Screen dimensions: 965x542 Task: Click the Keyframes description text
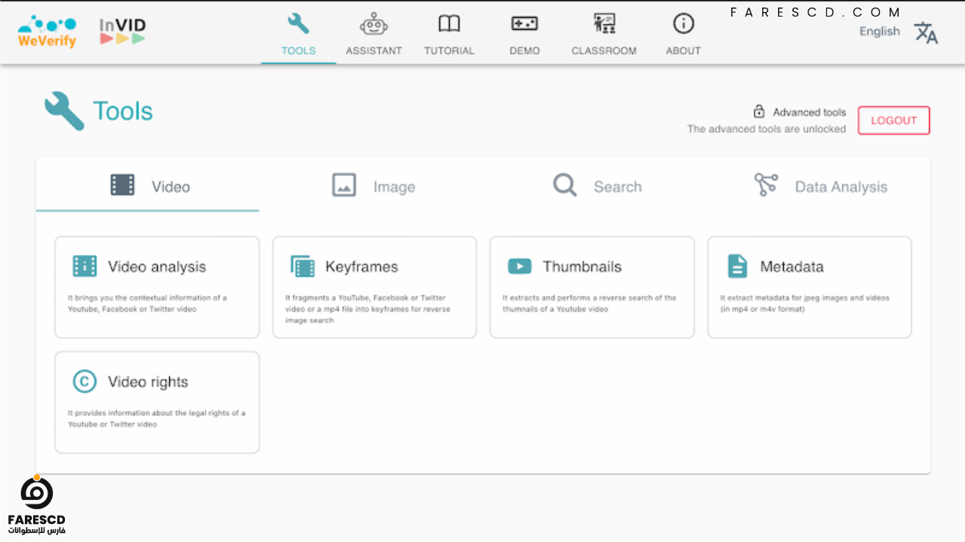pos(368,309)
